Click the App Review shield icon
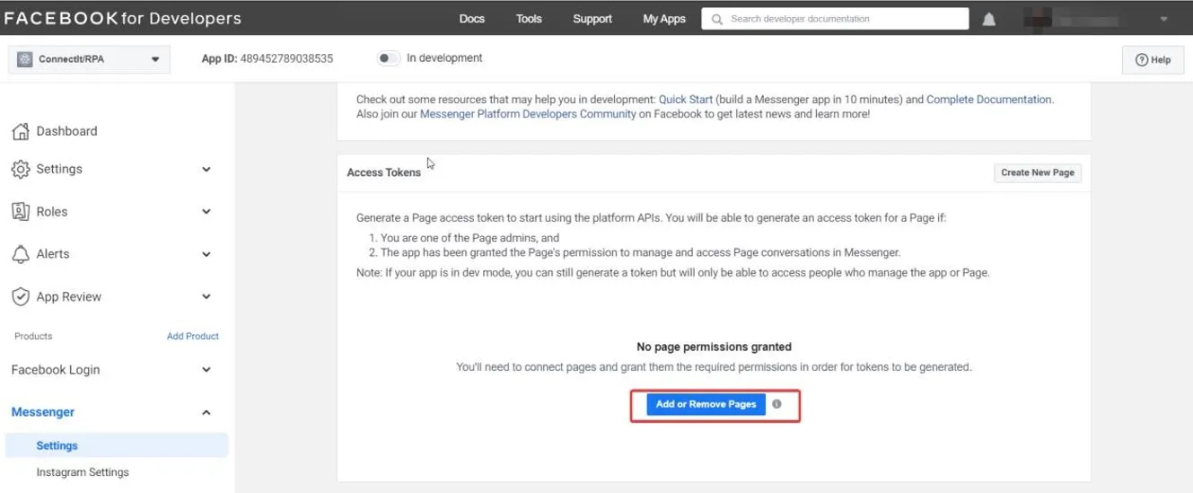This screenshot has height=493, width=1193. 20,297
